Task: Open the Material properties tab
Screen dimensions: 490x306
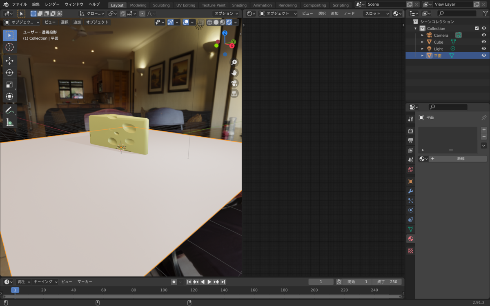Action: (411, 239)
